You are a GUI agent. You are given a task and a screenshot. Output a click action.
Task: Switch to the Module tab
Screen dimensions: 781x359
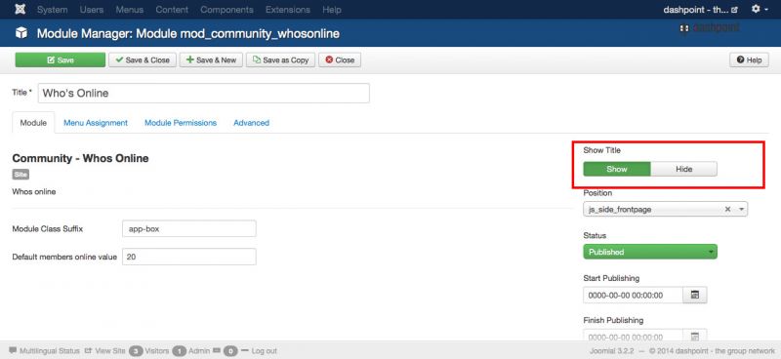coord(33,123)
